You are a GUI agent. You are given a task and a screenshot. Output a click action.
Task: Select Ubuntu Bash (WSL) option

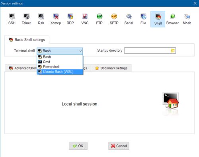click(x=60, y=72)
